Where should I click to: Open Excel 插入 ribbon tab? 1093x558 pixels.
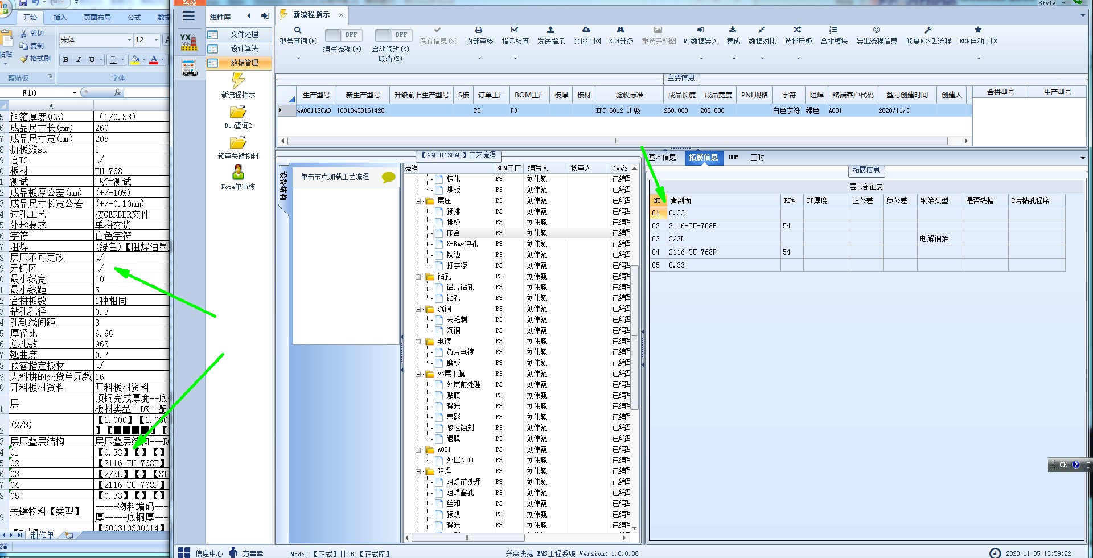coord(60,18)
